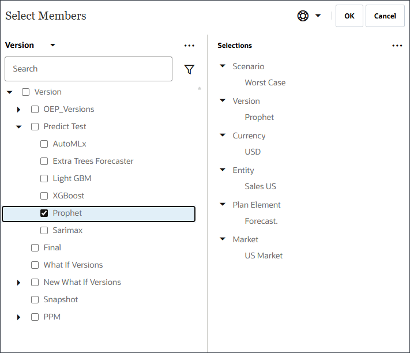This screenshot has width=410, height=353.
Task: Open the dropdown arrow beside help icon
Action: (318, 16)
